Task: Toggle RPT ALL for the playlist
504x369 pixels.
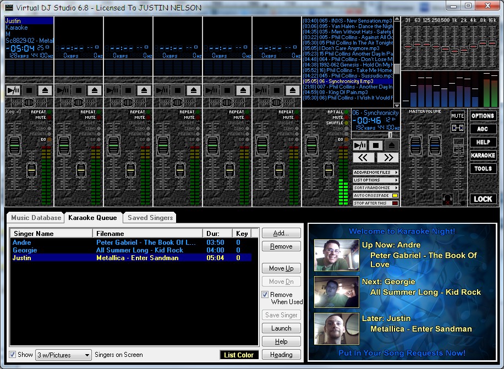Action: 338,112
